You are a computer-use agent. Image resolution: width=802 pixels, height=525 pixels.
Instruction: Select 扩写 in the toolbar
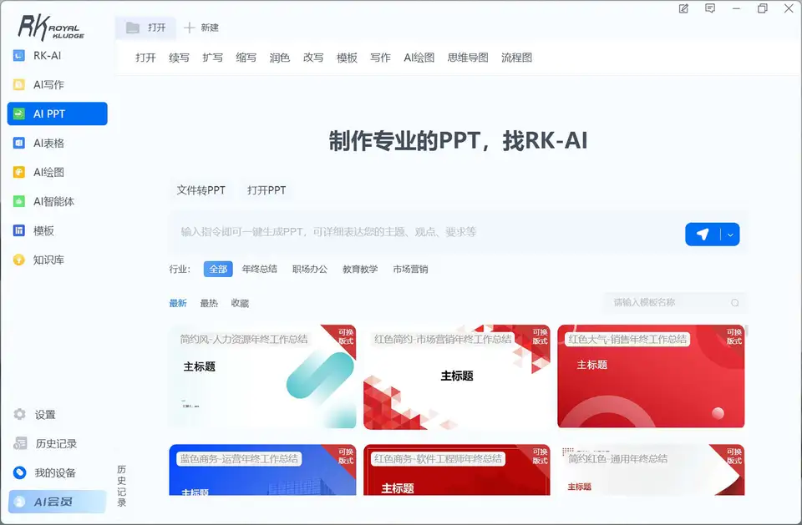coord(213,58)
